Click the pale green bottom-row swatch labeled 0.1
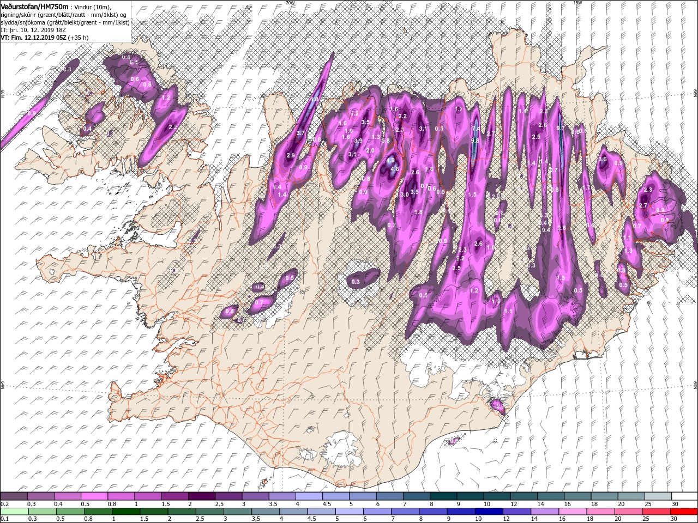 coord(14,512)
